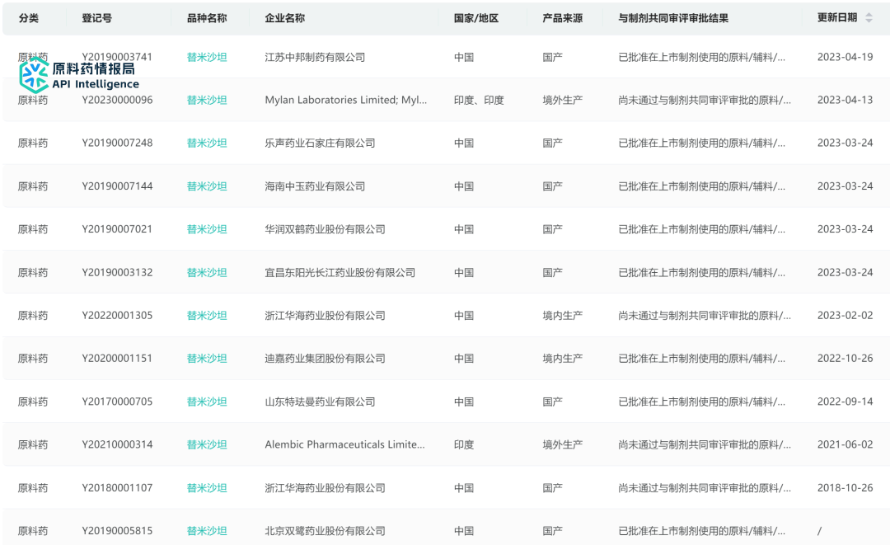Open 替米沙坦 link for Mylan Laboratories row
Screen dimensions: 890x545
click(207, 100)
